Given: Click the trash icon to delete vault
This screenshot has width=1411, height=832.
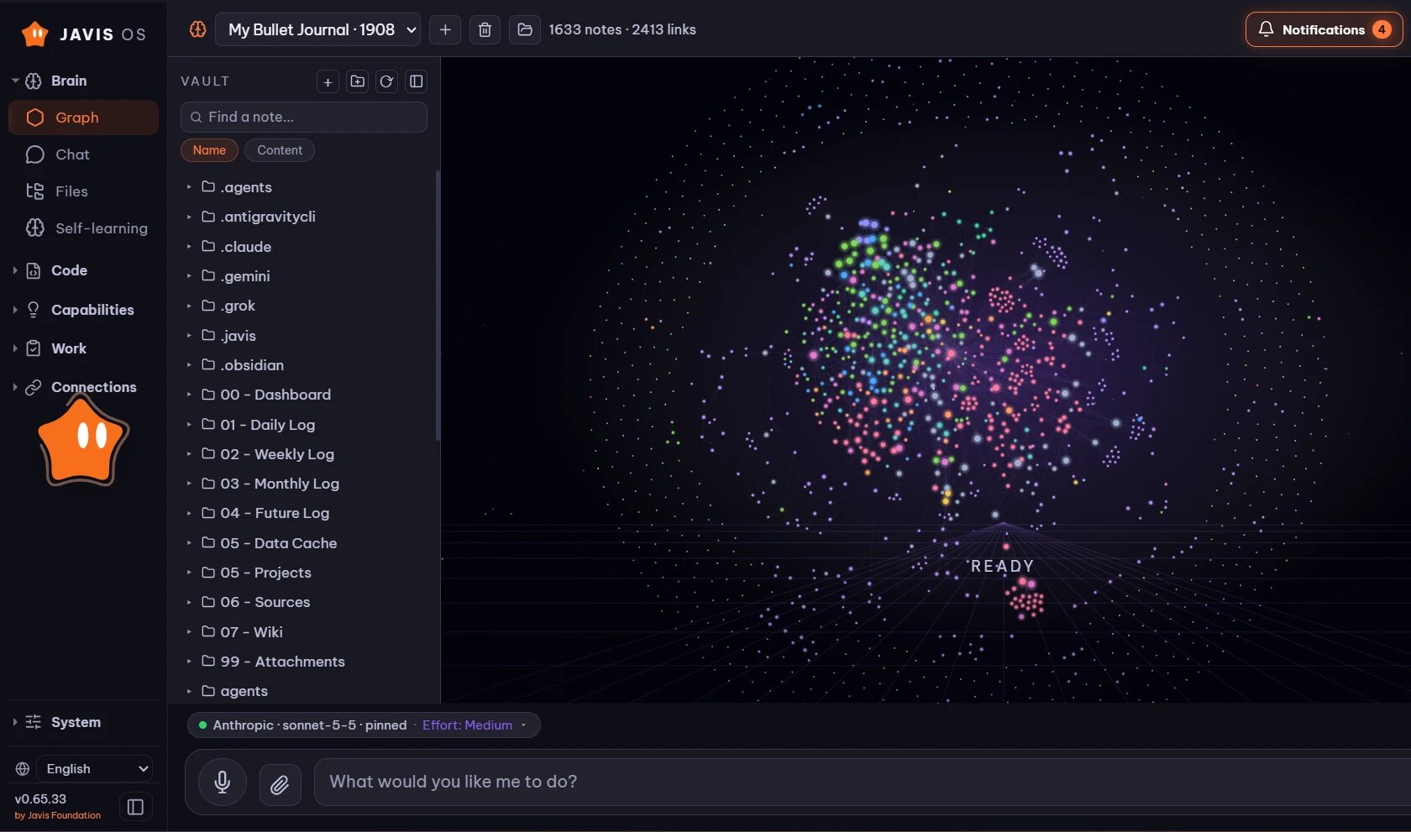Looking at the screenshot, I should coord(485,29).
